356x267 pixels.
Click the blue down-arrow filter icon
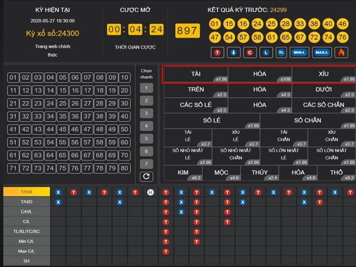pos(233,53)
